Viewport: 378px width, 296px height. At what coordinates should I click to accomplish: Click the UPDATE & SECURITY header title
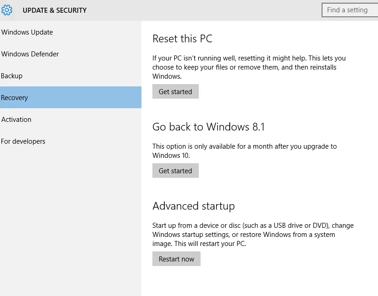pos(55,10)
